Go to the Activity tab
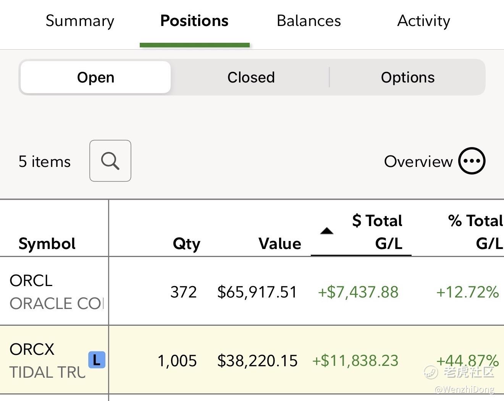 click(423, 21)
